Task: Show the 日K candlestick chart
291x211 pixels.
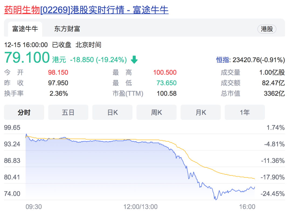Action: pyautogui.click(x=112, y=112)
